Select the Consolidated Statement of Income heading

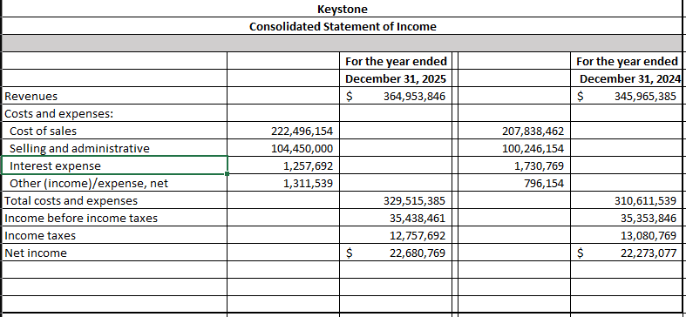[343, 26]
